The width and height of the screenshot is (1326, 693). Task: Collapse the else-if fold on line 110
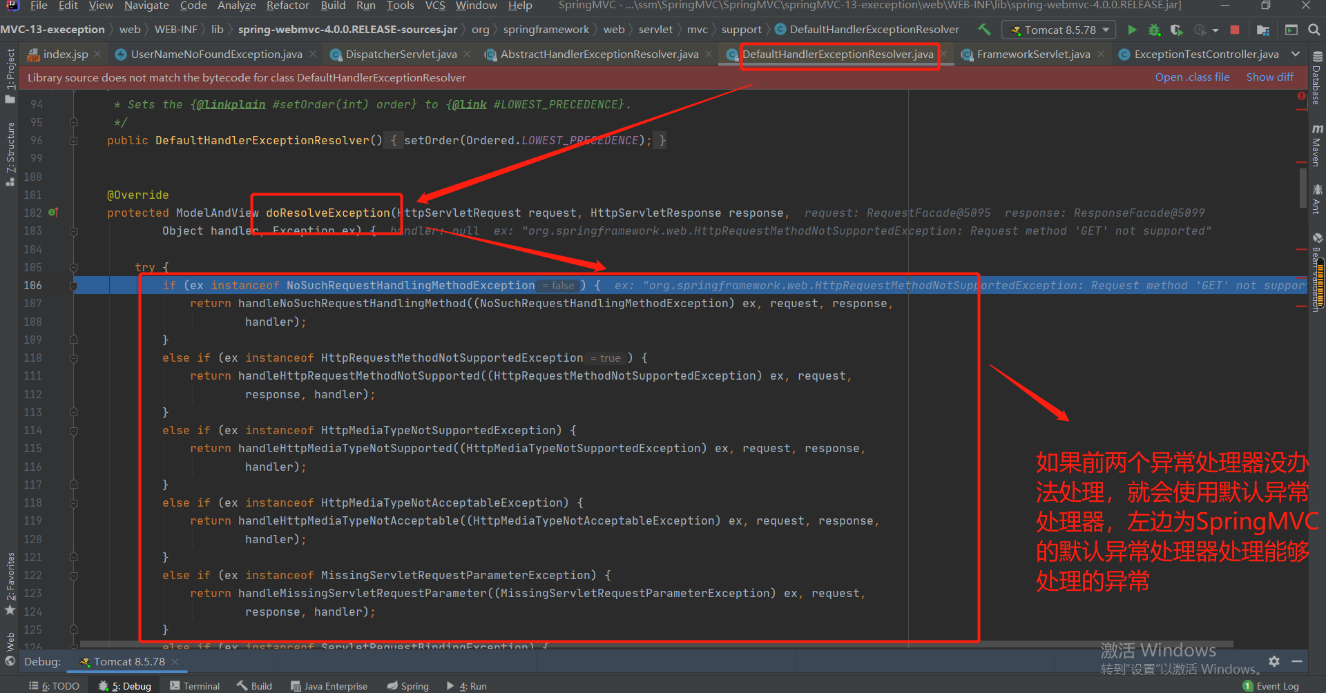pos(73,358)
